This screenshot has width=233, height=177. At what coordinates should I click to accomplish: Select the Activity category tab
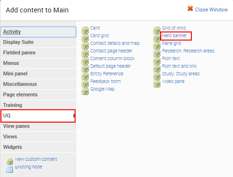(x=38, y=32)
